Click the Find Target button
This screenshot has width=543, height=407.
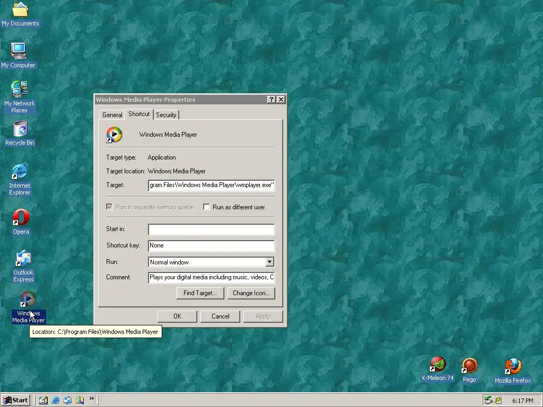[x=200, y=293]
